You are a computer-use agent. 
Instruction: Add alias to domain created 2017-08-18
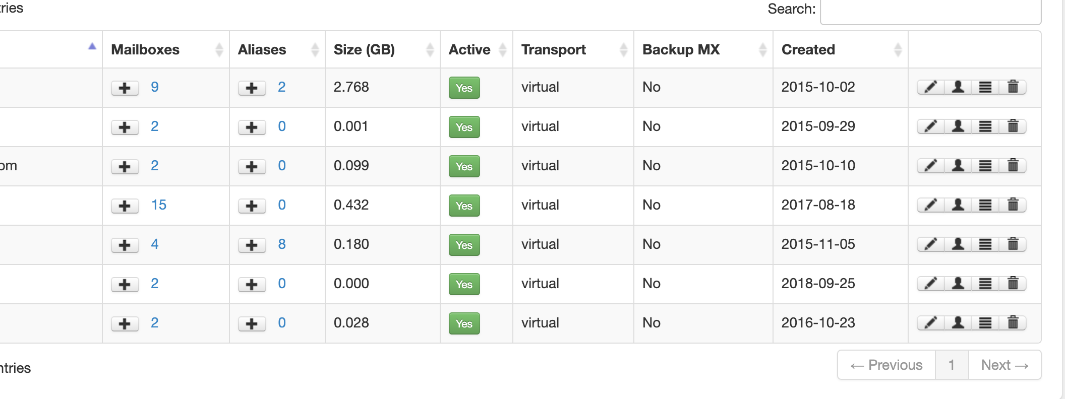[x=252, y=206]
